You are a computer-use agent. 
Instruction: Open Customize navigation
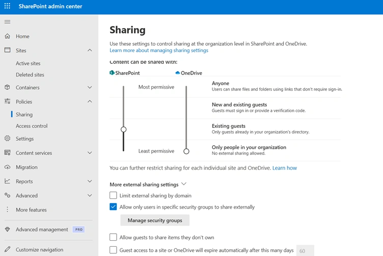pos(40,250)
